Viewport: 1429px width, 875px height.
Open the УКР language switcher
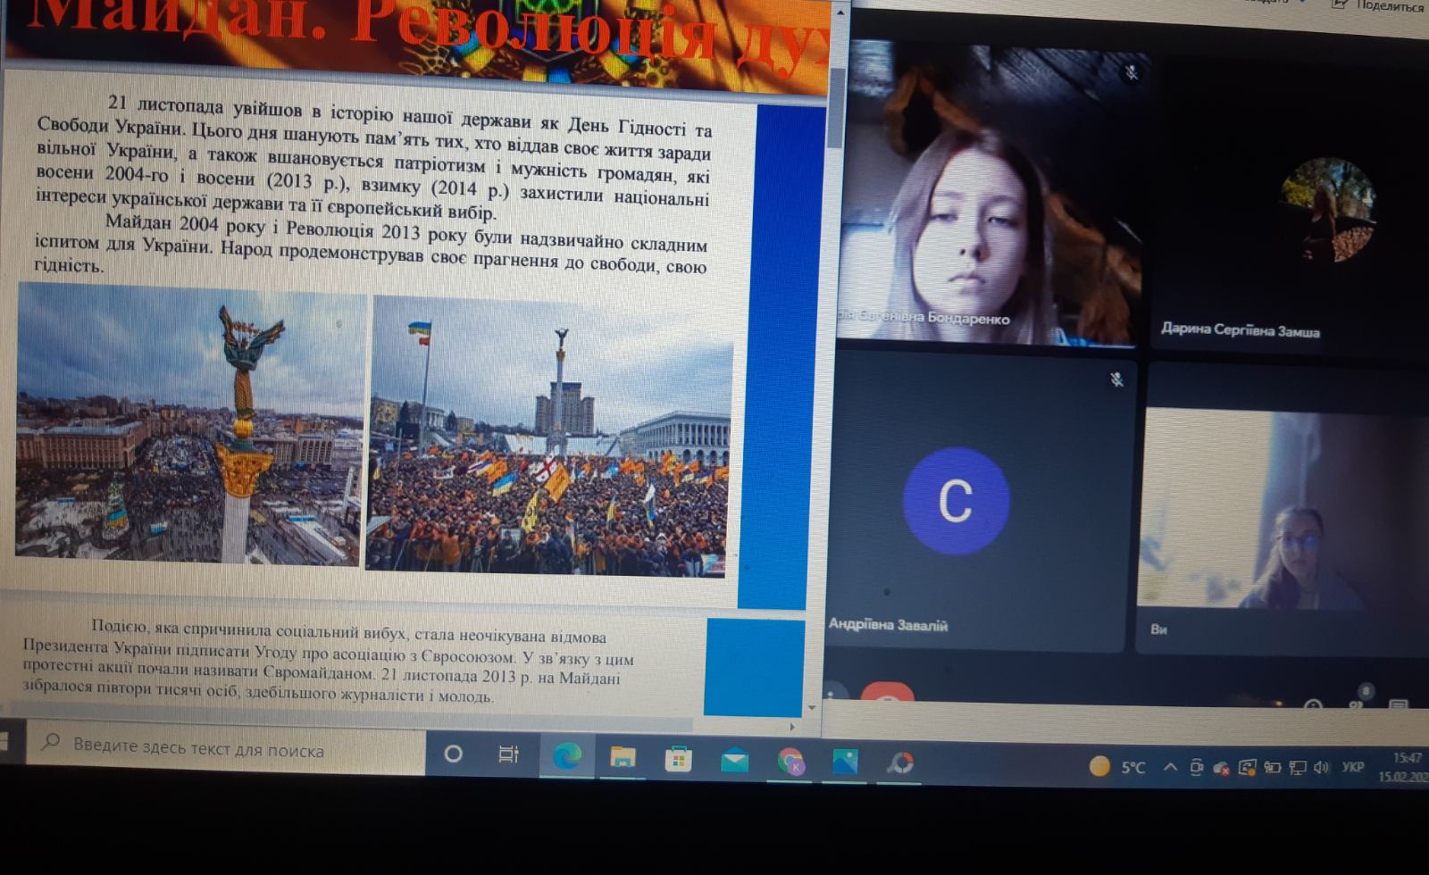[1352, 767]
